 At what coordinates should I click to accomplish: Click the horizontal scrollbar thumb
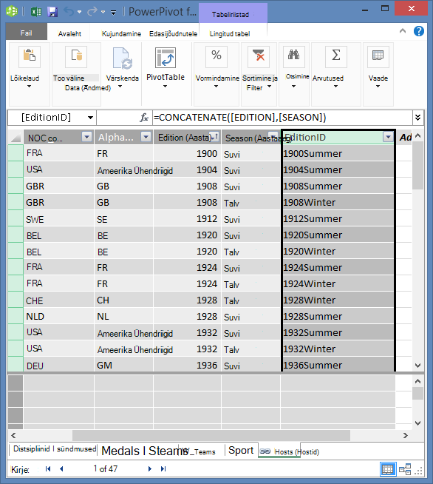pyautogui.click(x=211, y=436)
